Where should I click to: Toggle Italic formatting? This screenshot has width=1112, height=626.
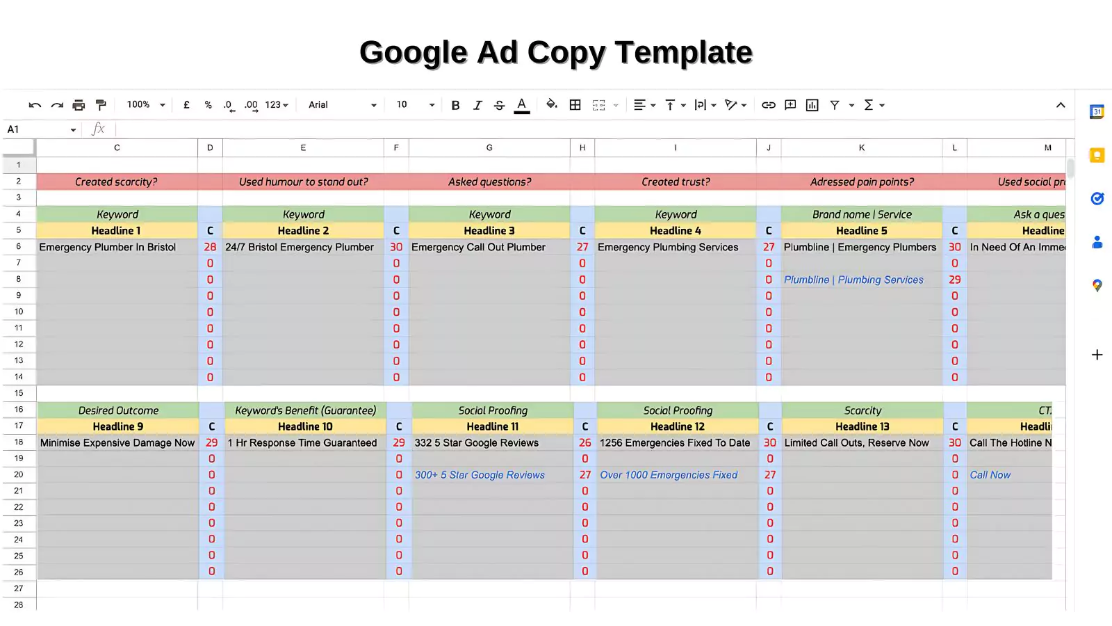pos(477,105)
